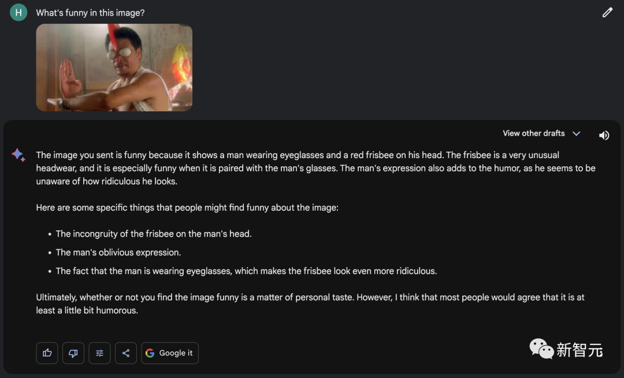The width and height of the screenshot is (624, 378).
Task: Click the share response icon
Action: point(126,353)
